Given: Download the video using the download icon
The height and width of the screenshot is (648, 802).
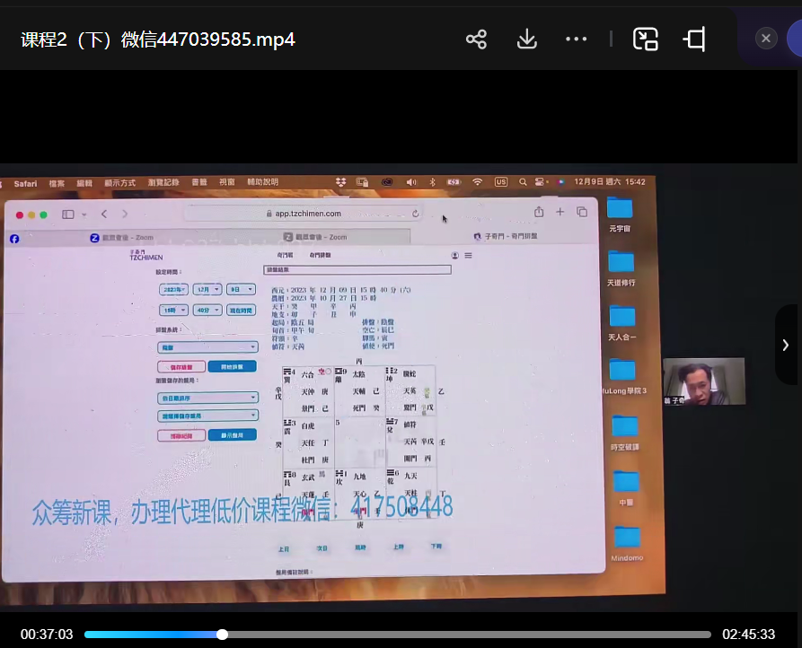Looking at the screenshot, I should coord(527,39).
